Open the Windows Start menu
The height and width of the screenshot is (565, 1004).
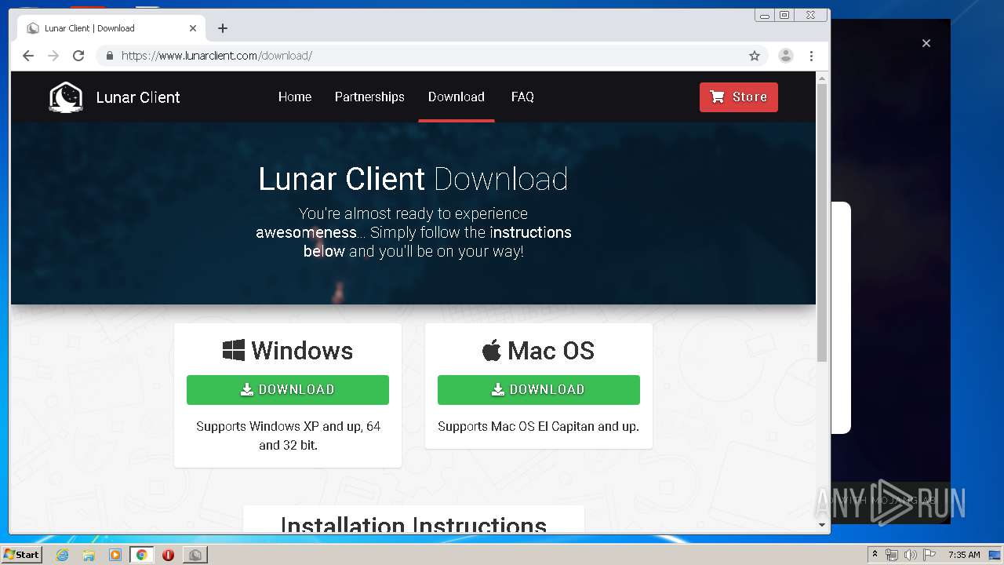[21, 555]
